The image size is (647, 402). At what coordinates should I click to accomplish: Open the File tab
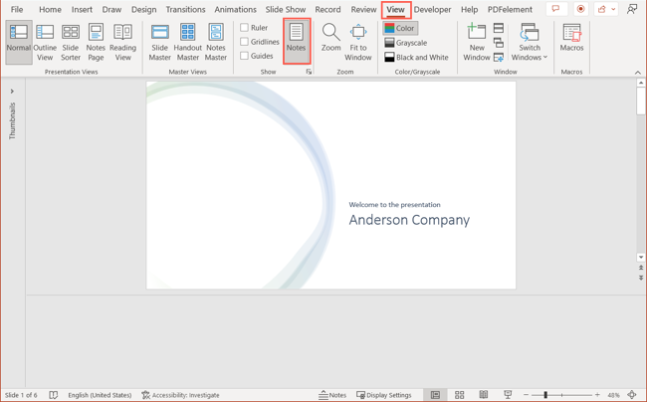17,9
